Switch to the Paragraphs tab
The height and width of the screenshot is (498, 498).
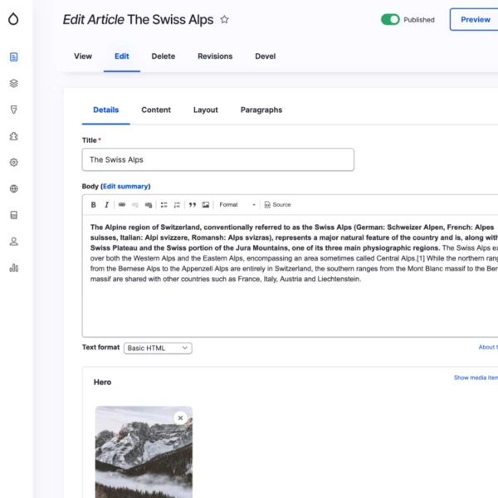(261, 110)
